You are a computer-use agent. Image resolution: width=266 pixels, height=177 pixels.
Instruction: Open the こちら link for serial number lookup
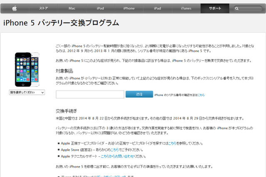coord(201,95)
